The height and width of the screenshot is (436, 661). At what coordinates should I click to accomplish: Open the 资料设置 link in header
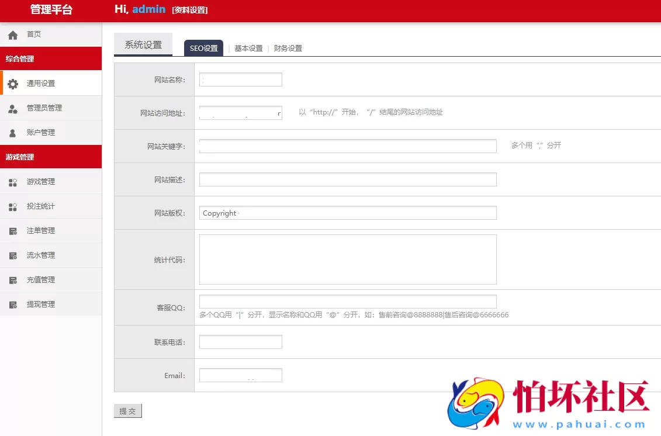click(x=190, y=10)
